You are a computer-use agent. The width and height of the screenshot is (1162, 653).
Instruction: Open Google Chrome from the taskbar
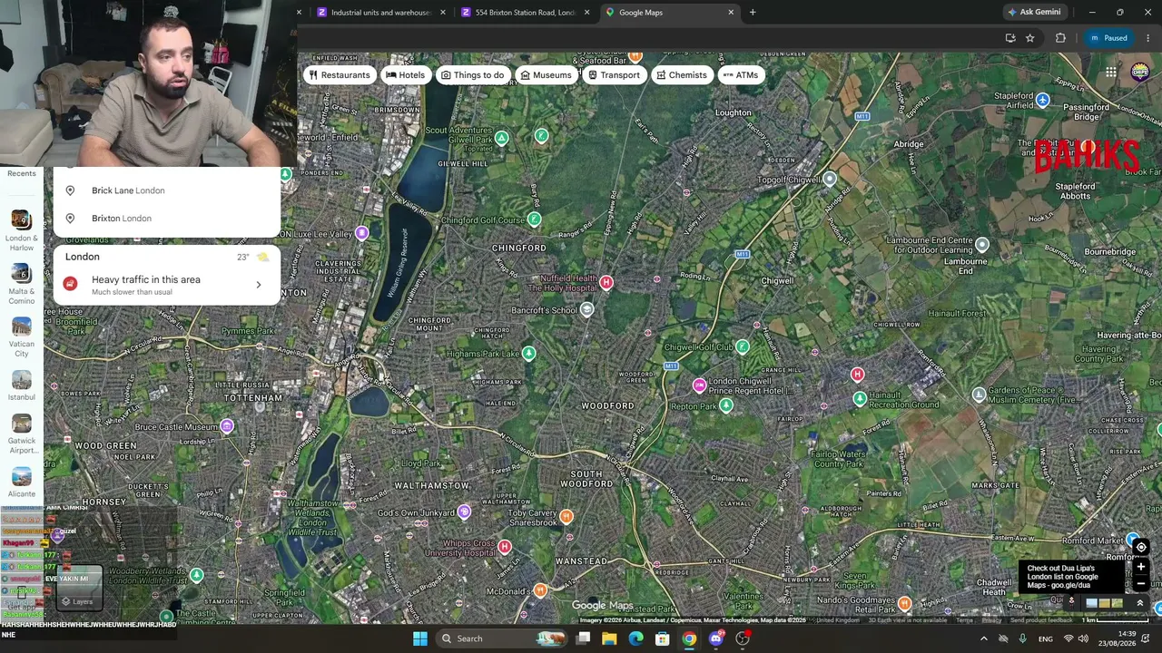point(689,638)
